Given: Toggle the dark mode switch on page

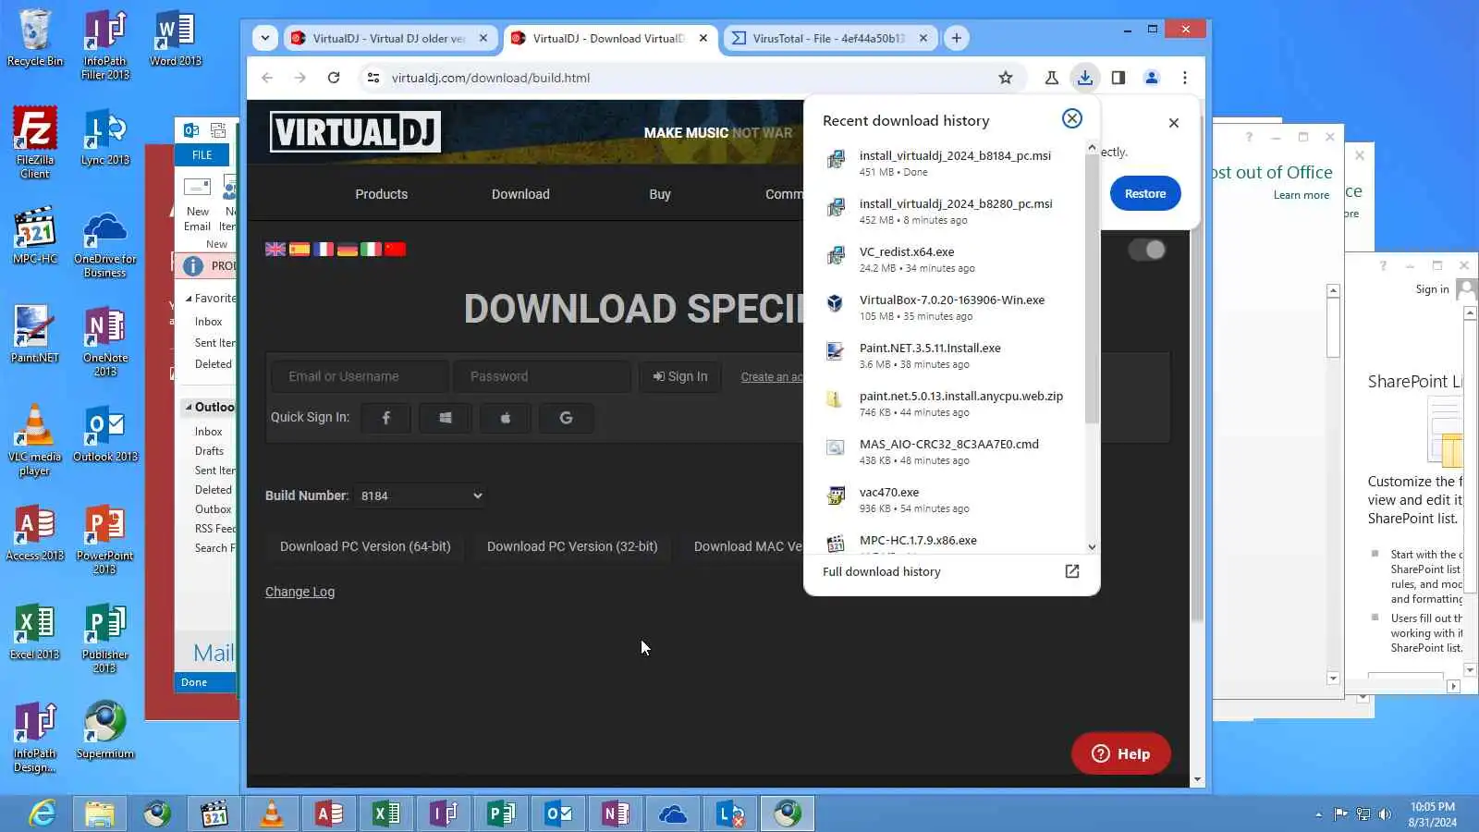Looking at the screenshot, I should click(x=1147, y=250).
